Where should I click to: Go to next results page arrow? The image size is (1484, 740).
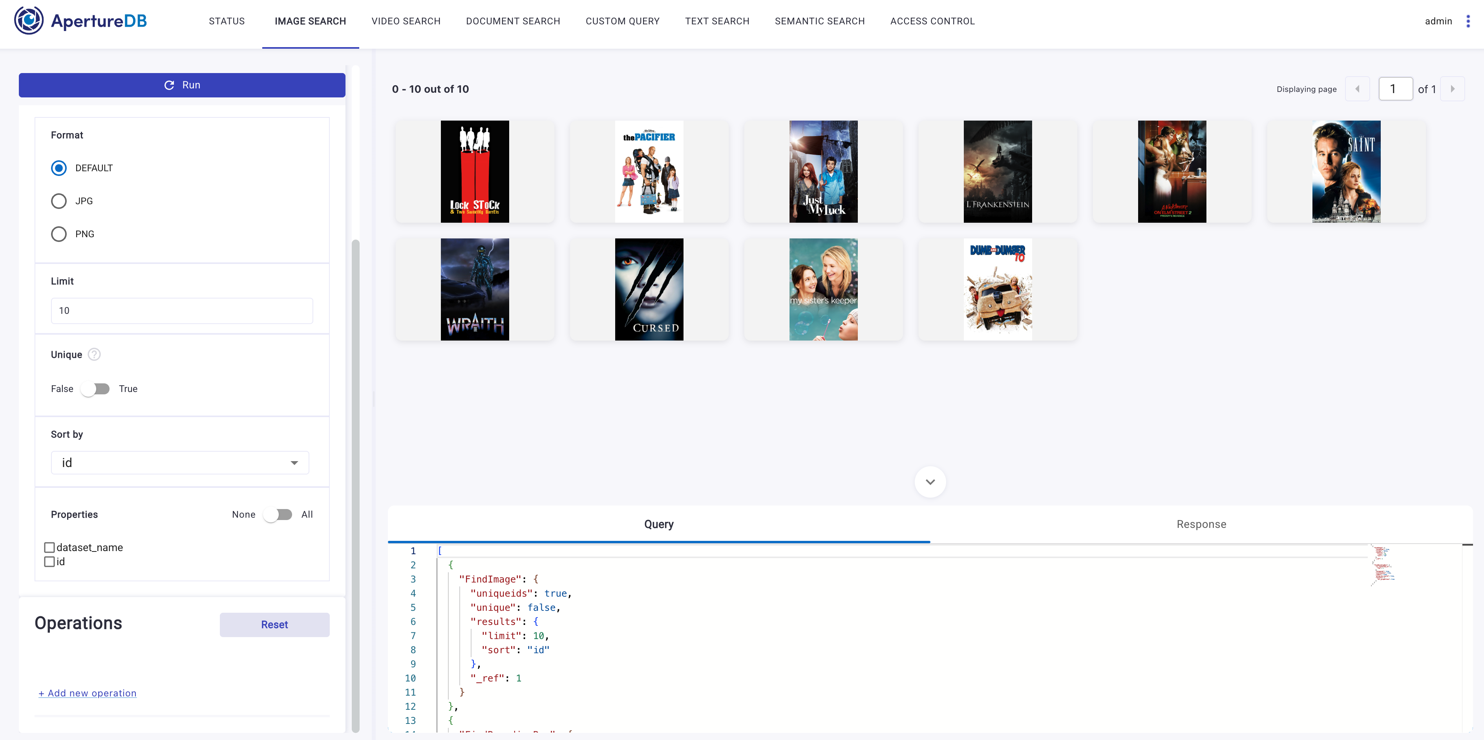pyautogui.click(x=1452, y=89)
